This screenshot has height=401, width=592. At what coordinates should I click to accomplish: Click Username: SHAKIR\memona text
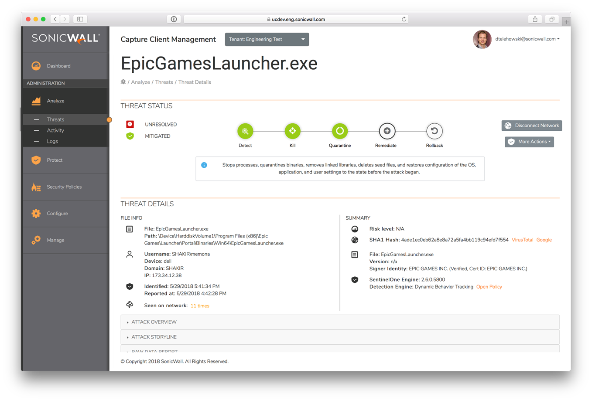pos(177,254)
